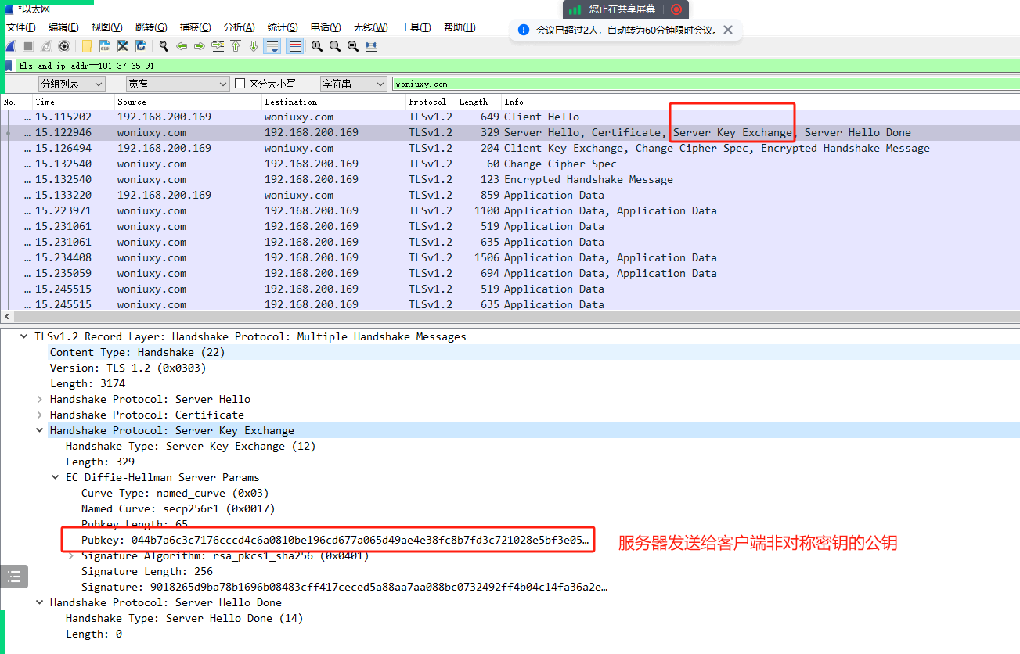
Task: Sort by the Source column header
Action: [188, 102]
